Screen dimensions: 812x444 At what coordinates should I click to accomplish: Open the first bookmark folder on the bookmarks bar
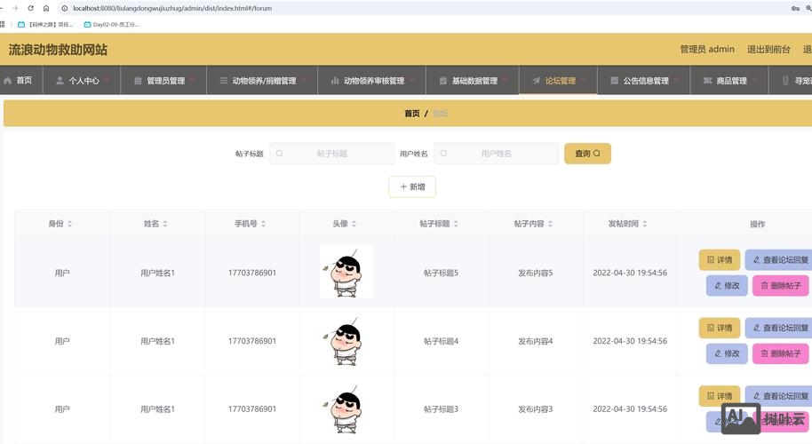(x=45, y=24)
